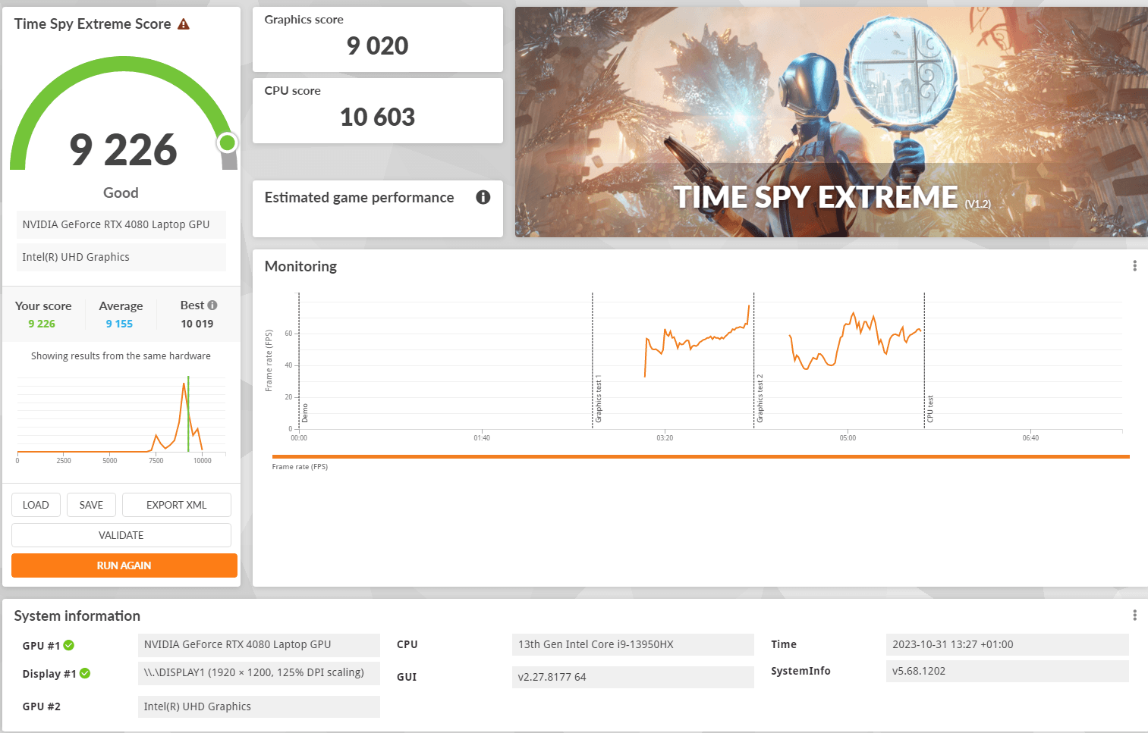The width and height of the screenshot is (1148, 733).
Task: Click Your score value 9 226
Action: tap(42, 324)
